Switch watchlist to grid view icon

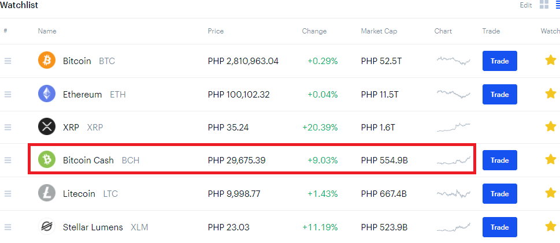(544, 5)
